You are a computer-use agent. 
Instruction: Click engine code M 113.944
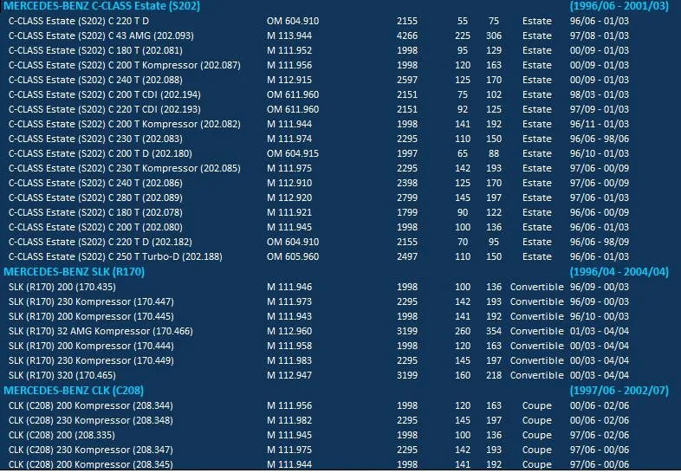point(289,36)
